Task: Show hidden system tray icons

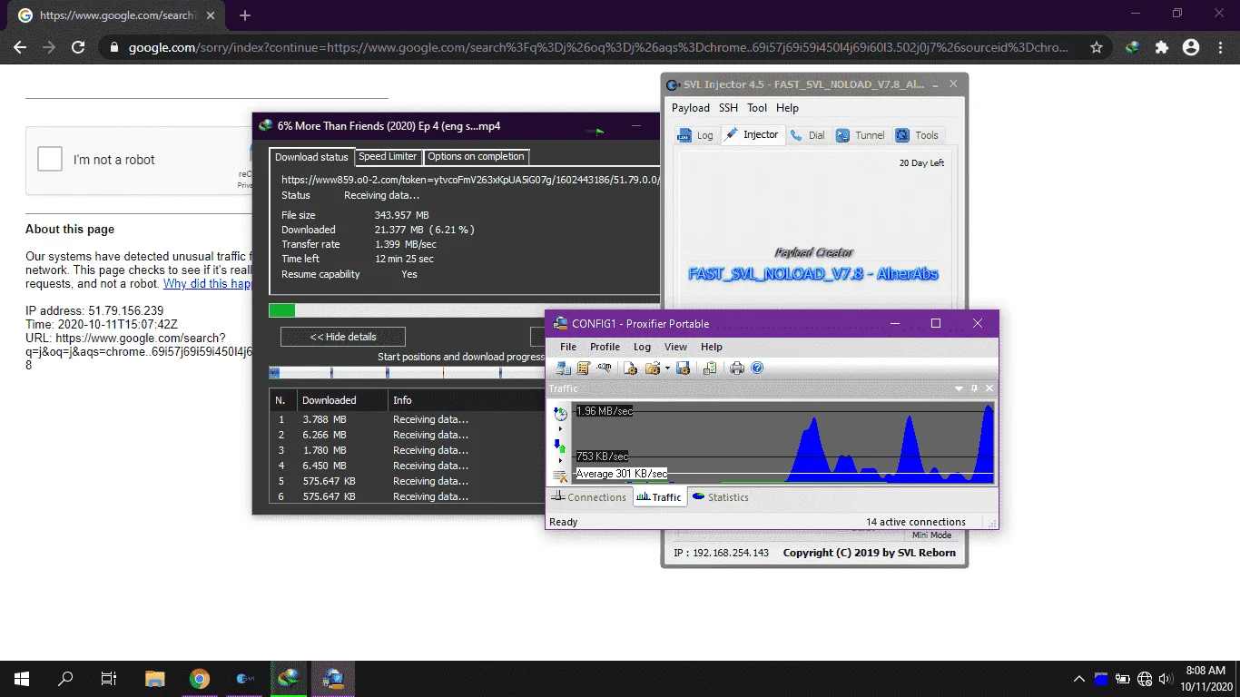Action: (1079, 679)
